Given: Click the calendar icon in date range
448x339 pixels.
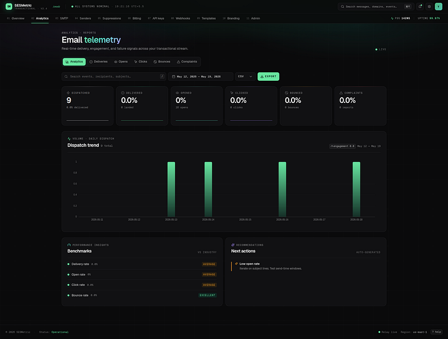Looking at the screenshot, I should click(173, 77).
